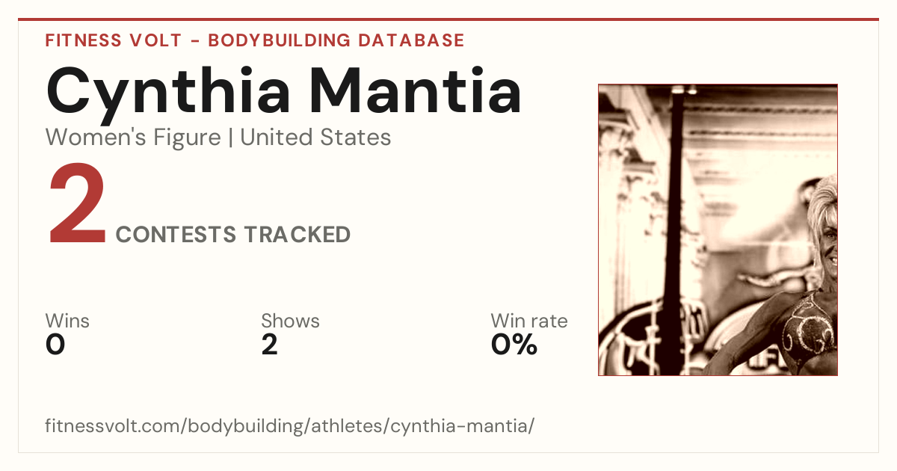The image size is (897, 471).
Task: Select the BODYBUILDING DATABASE heading text
Action: 336,40
